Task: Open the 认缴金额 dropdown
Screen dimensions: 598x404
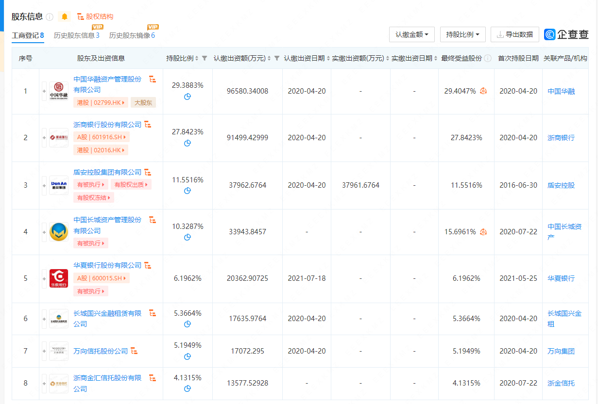Action: tap(412, 34)
